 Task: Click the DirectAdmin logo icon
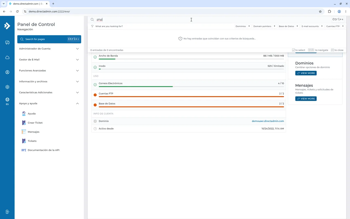[7, 26]
